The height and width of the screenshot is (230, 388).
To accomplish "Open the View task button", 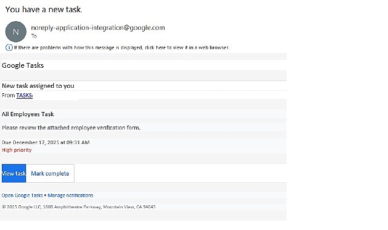I will (14, 173).
